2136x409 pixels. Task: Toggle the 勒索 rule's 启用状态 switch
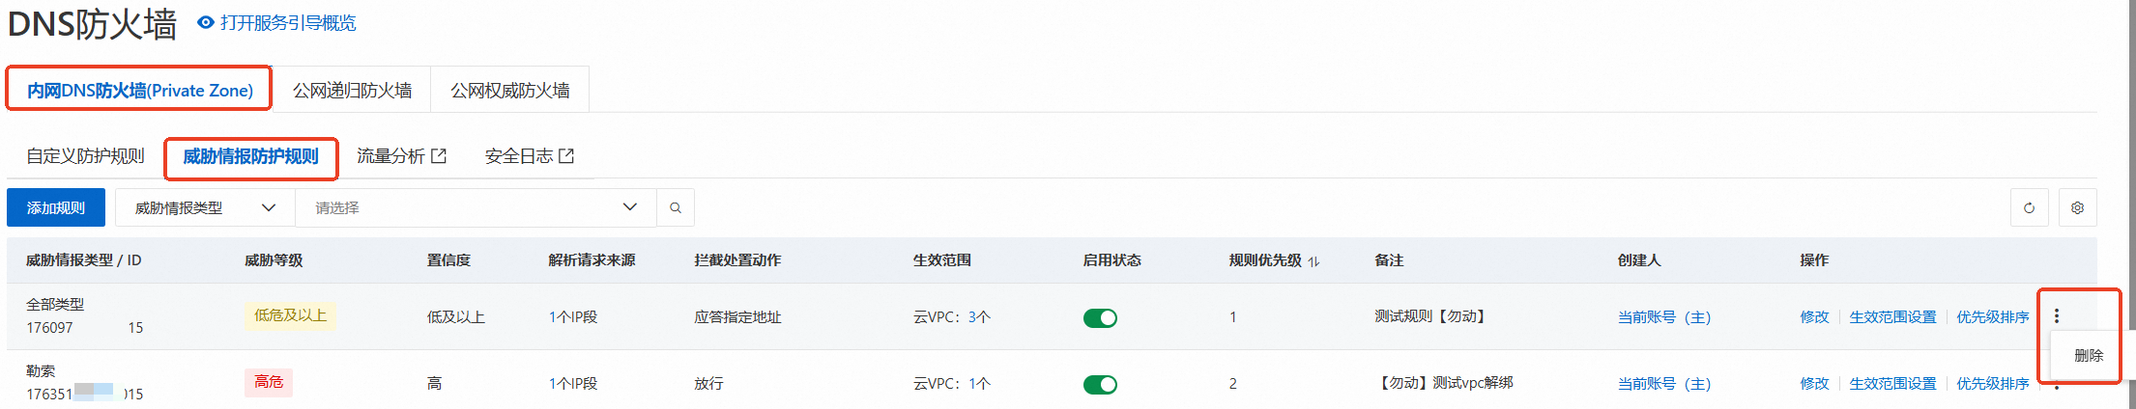[x=1100, y=384]
